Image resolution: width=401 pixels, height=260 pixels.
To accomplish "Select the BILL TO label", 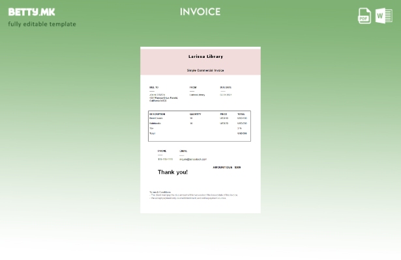I will point(154,87).
